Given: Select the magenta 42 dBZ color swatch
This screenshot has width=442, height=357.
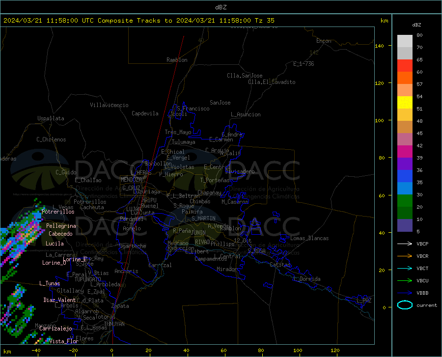Looking at the screenshot, I should [x=405, y=152].
